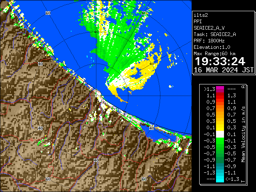This screenshot has width=256, height=192.
Task: Click the "Task: SEAICE2_A" line
Action: point(214,34)
